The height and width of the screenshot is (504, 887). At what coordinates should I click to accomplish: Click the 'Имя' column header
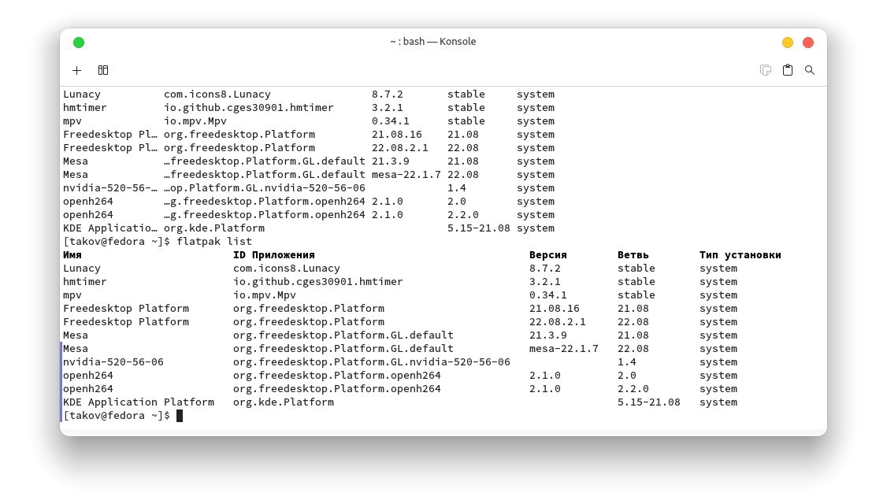[72, 255]
